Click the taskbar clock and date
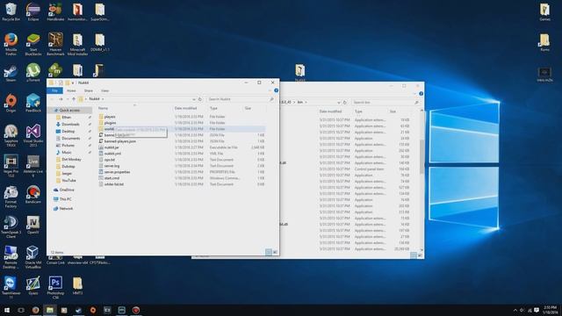 click(551, 310)
